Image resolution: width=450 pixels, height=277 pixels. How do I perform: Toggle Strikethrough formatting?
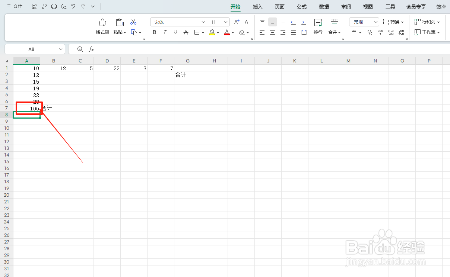pos(186,32)
